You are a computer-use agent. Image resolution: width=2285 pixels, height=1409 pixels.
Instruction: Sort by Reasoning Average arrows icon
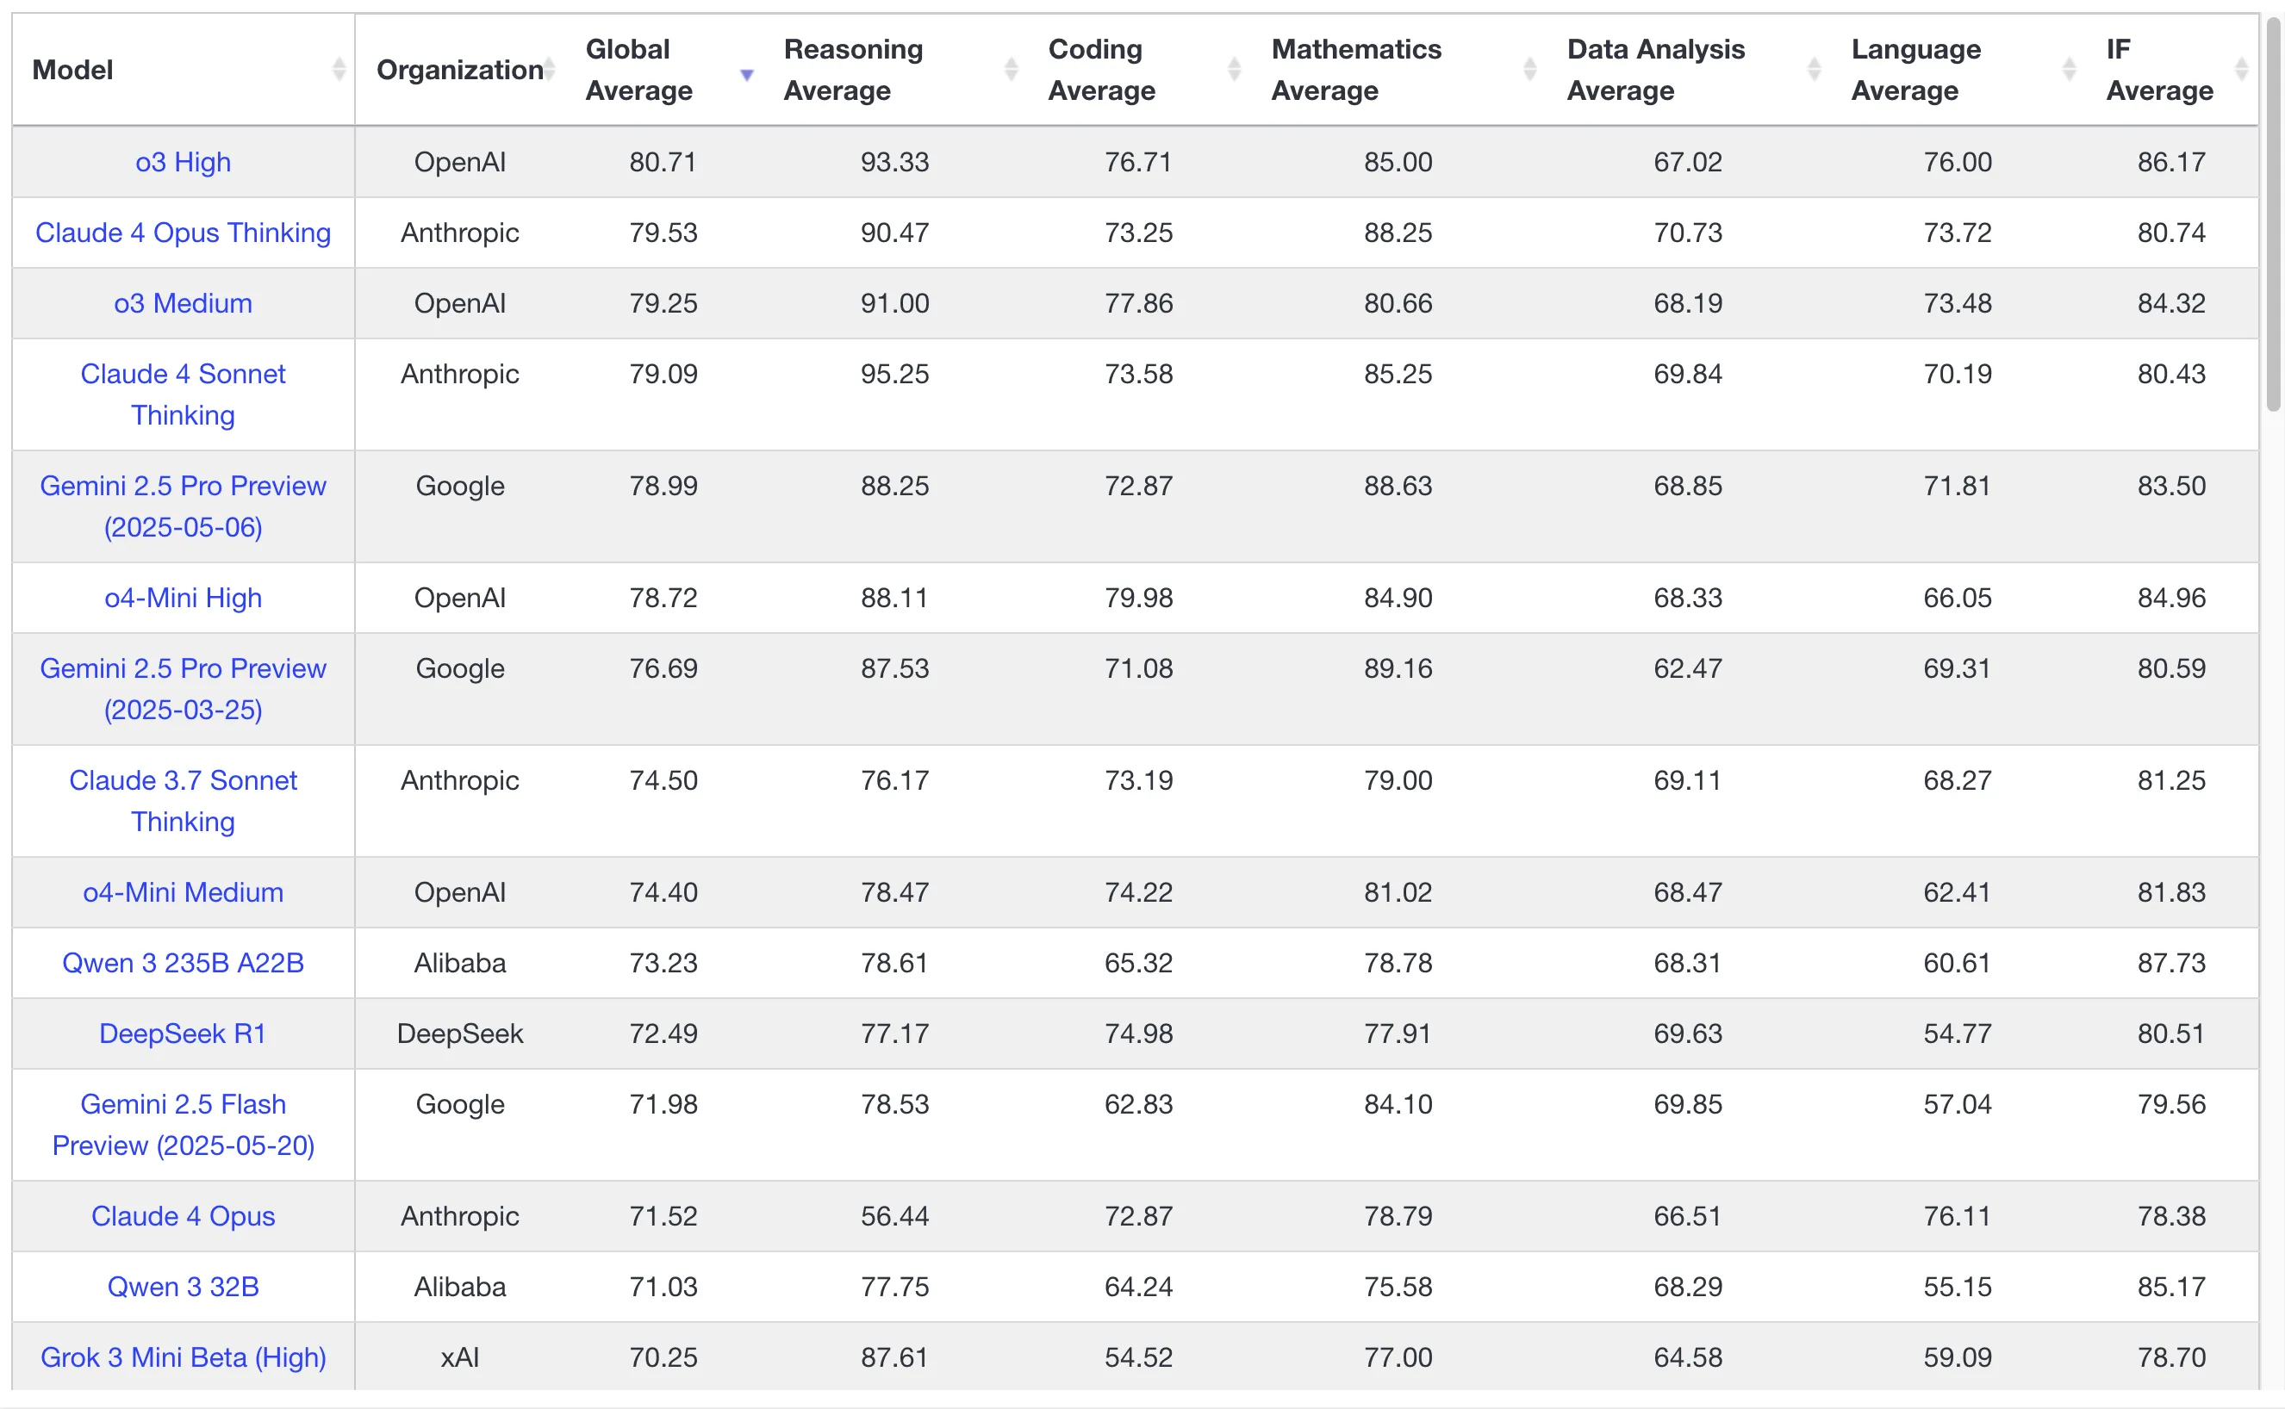1012,69
